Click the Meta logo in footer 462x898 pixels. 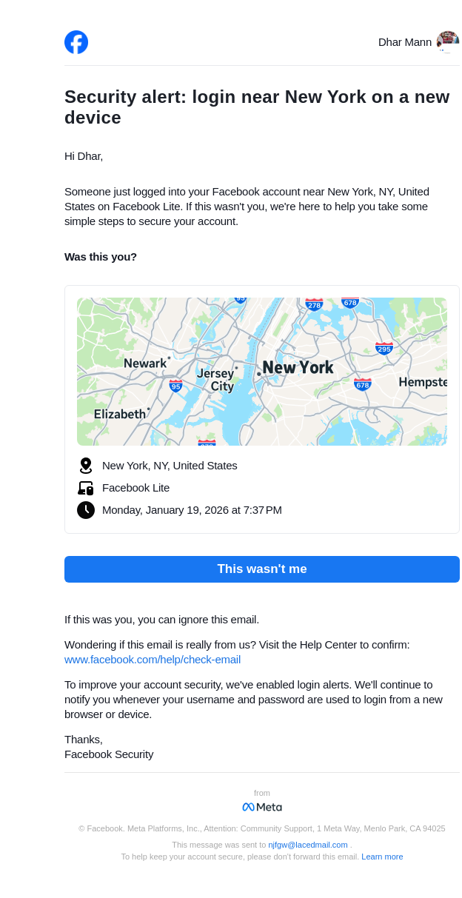(x=262, y=807)
